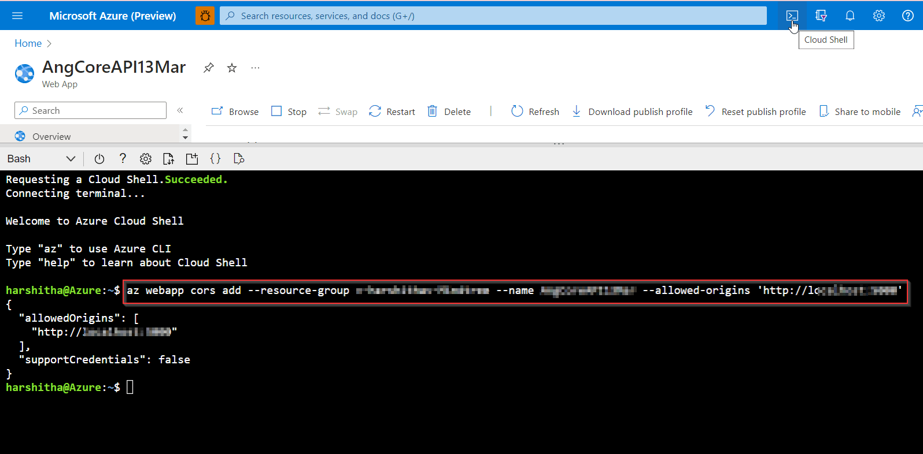Delete the web app
This screenshot has height=454, width=923.
tap(449, 111)
